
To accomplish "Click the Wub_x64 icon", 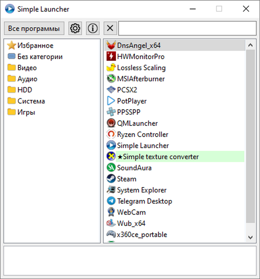I will coord(111,223).
